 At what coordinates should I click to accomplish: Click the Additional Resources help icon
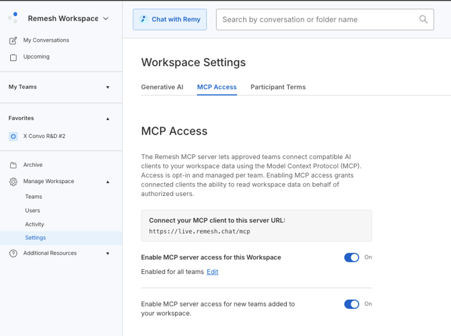coord(13,253)
